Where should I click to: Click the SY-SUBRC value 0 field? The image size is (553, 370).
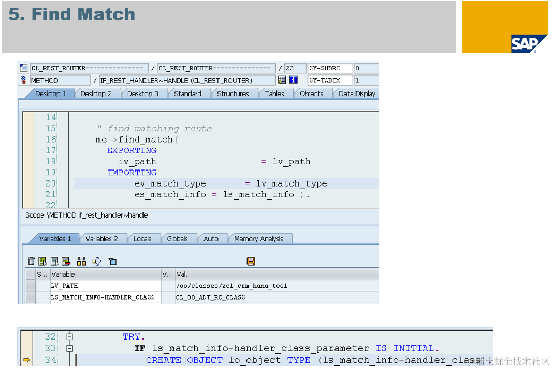[366, 68]
